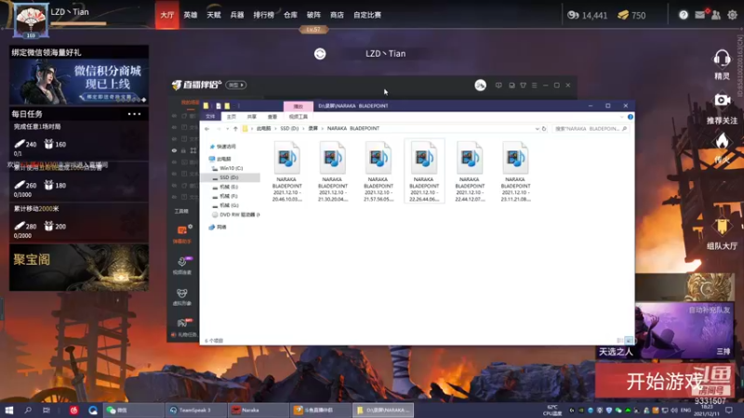Open the 视频工具 ribbon tab

pyautogui.click(x=298, y=117)
